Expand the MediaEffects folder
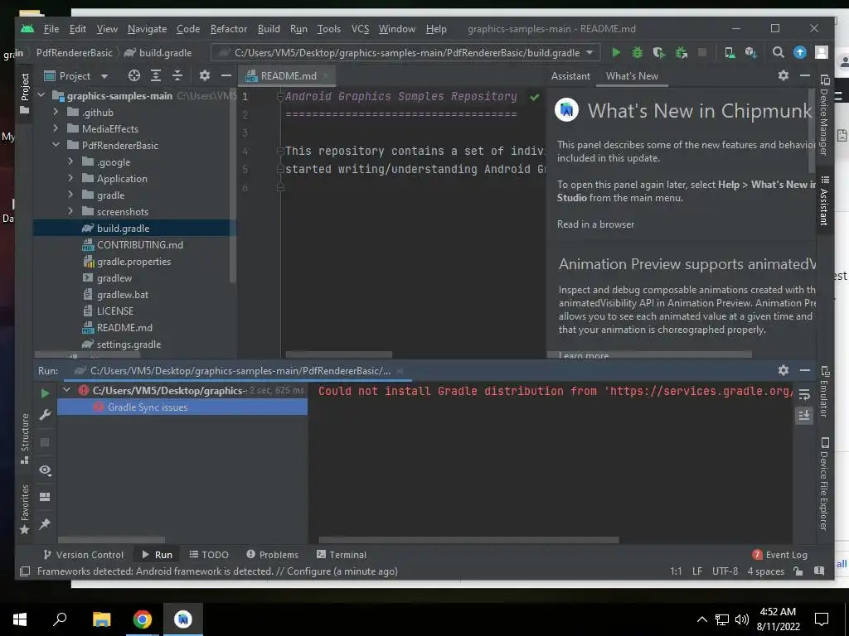This screenshot has height=636, width=849. (x=56, y=128)
